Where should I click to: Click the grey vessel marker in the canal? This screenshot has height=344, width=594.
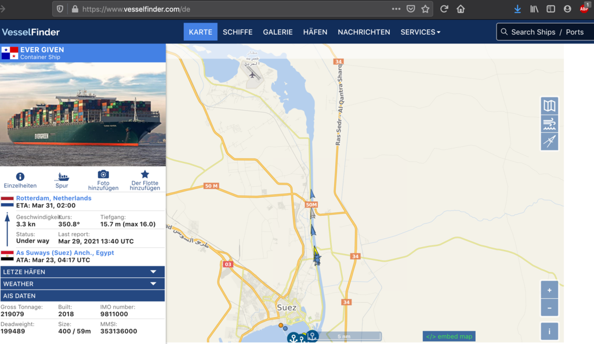313,215
